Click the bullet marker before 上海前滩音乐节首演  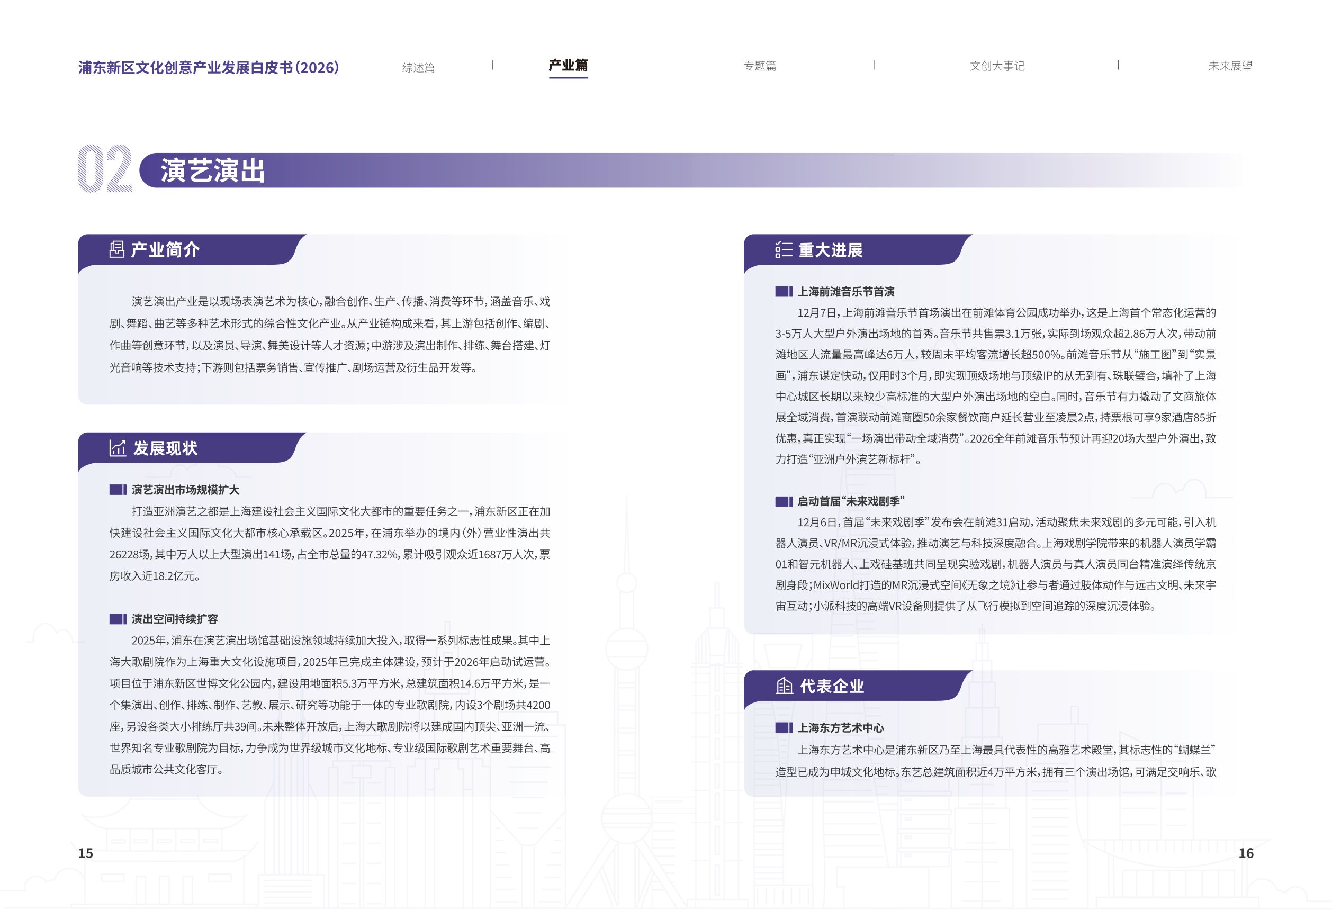pos(784,292)
